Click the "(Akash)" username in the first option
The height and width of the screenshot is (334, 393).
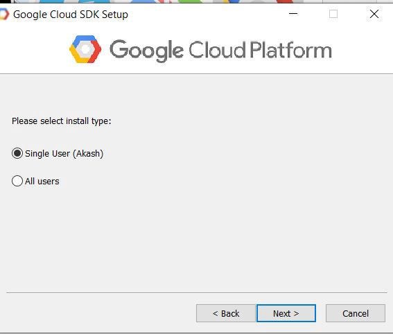pos(88,154)
